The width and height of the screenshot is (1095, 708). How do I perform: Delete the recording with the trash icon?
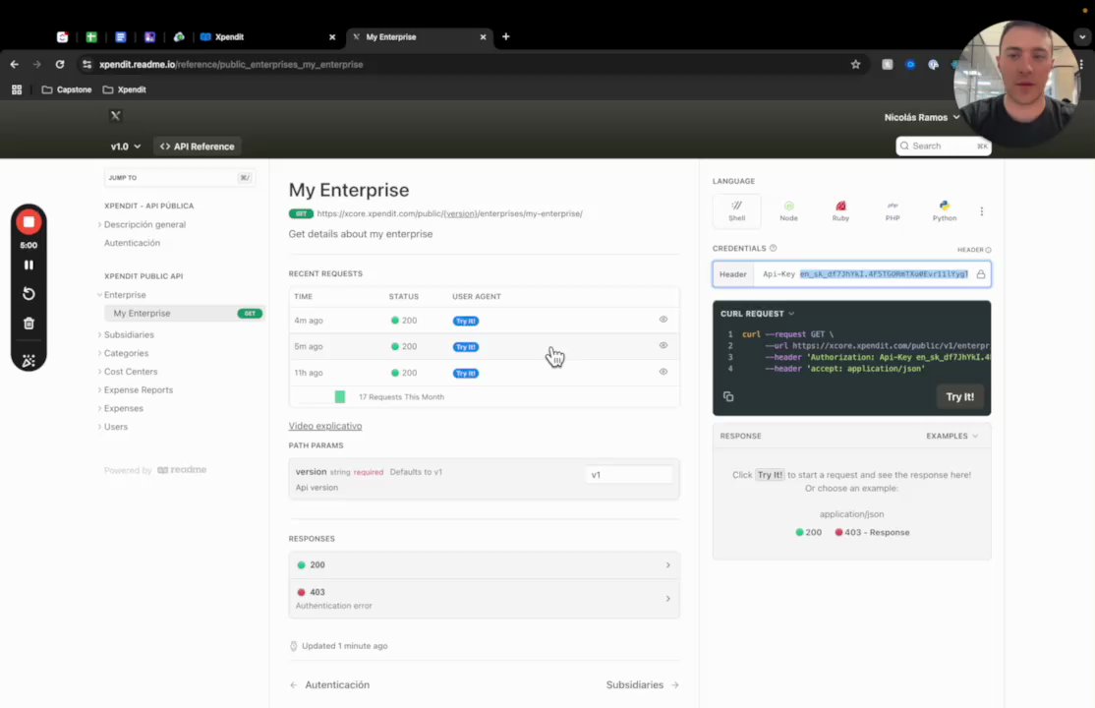coord(29,323)
